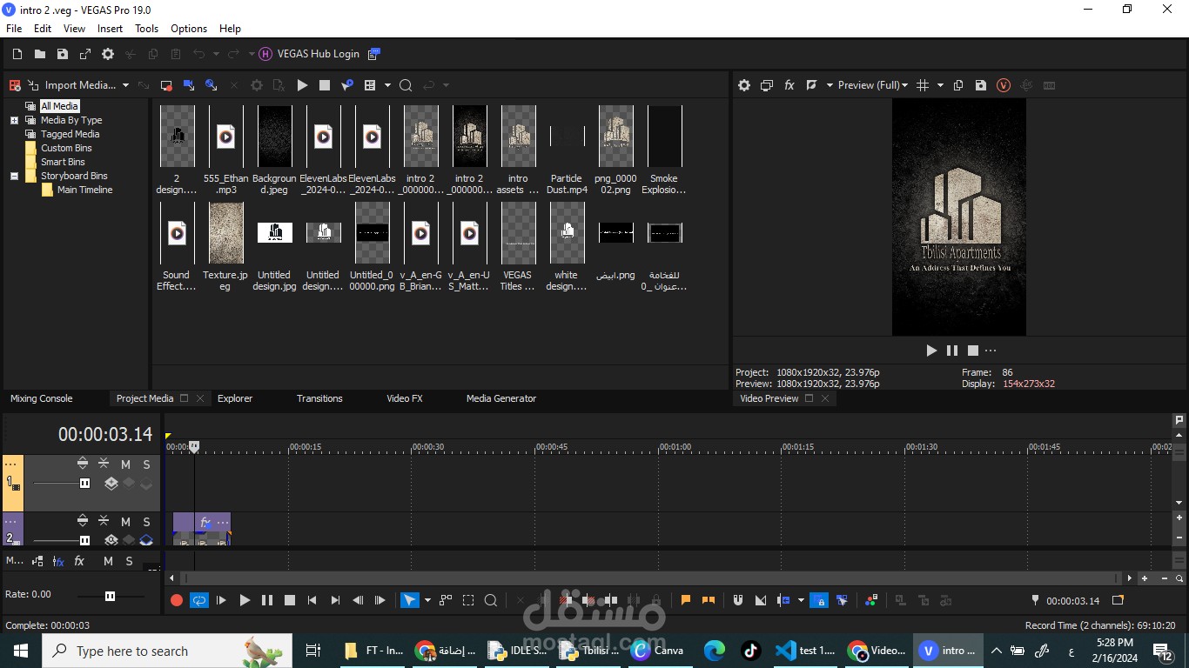Open the File menu
The width and height of the screenshot is (1189, 668).
[x=14, y=29]
